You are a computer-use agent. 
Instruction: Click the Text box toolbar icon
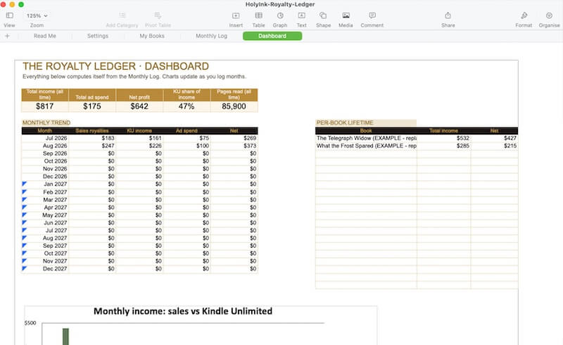pyautogui.click(x=302, y=15)
